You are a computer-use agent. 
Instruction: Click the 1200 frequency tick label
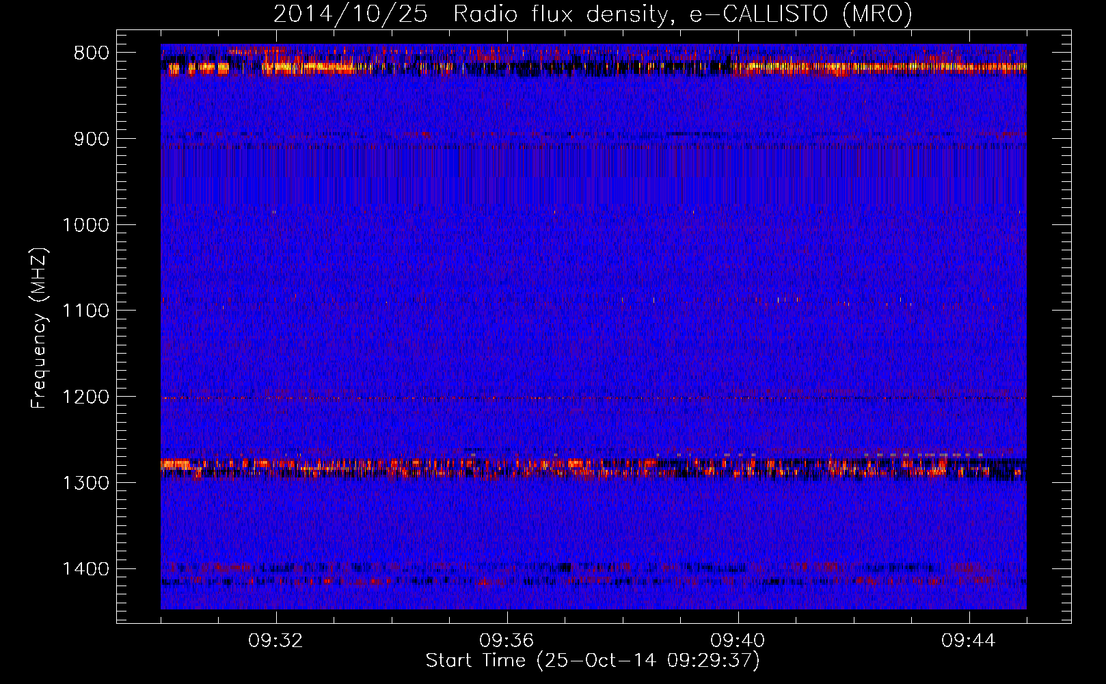pos(85,397)
